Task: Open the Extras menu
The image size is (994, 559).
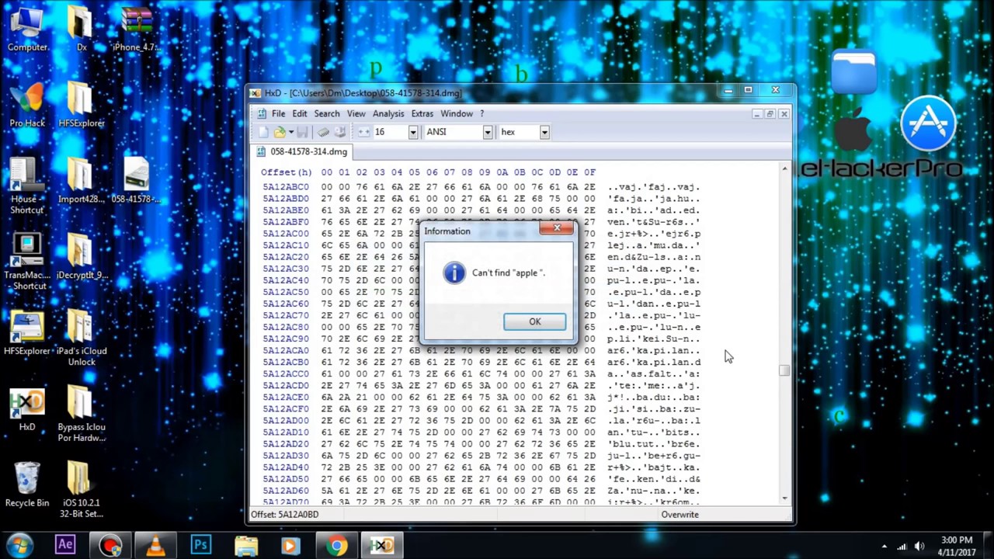Action: [x=422, y=113]
